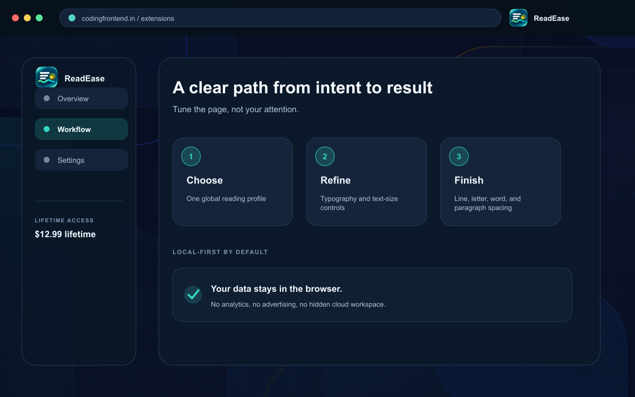Click the "Finish" card title
This screenshot has width=635, height=397.
click(x=469, y=180)
